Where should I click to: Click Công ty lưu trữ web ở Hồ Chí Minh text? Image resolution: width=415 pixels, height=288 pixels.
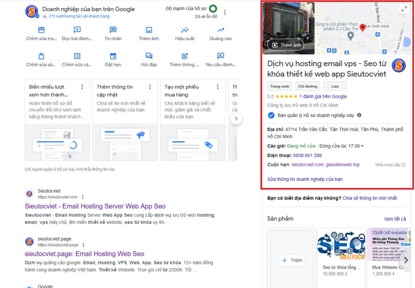coord(303,105)
